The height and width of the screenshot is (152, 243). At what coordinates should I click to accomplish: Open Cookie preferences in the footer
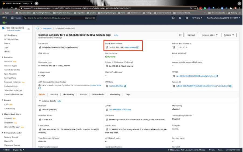point(232,150)
